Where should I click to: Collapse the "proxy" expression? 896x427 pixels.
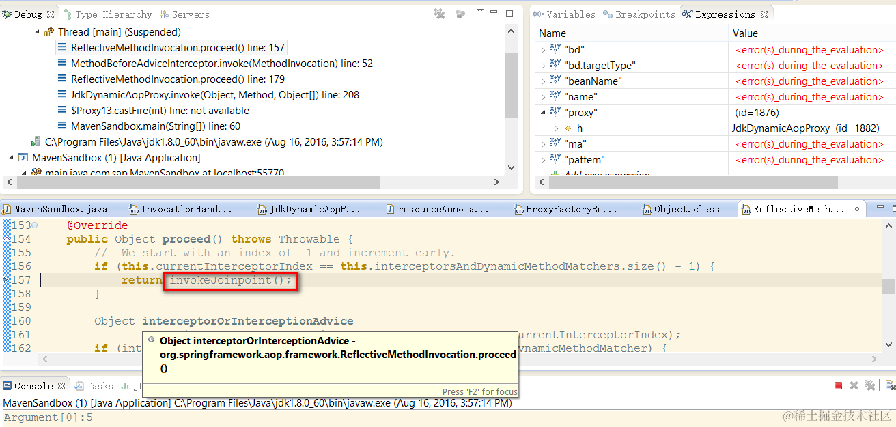point(544,113)
